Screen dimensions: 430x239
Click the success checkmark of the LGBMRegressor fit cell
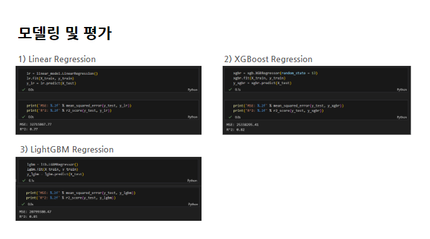tap(24, 180)
